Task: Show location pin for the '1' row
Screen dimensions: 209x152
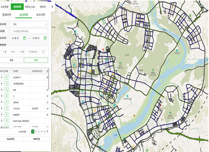Action: 2,96
